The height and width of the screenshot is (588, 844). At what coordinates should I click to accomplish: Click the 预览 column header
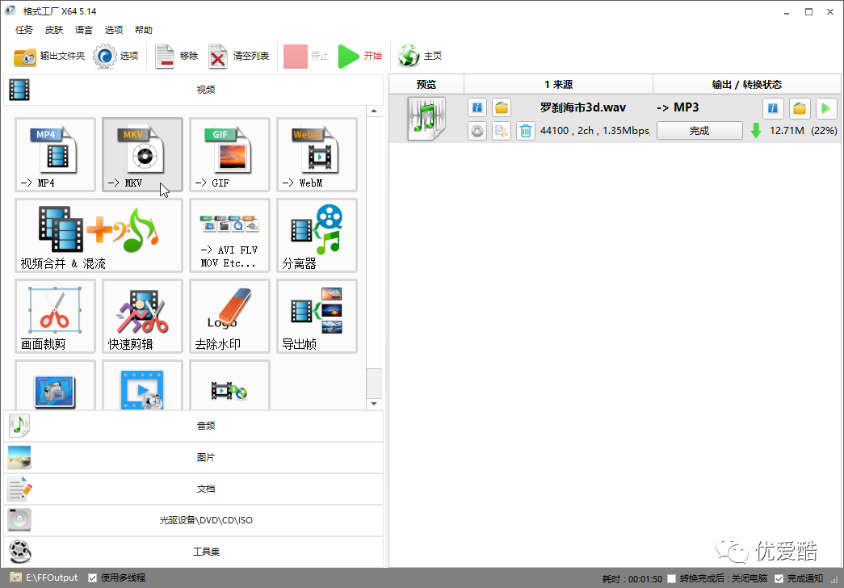[426, 85]
